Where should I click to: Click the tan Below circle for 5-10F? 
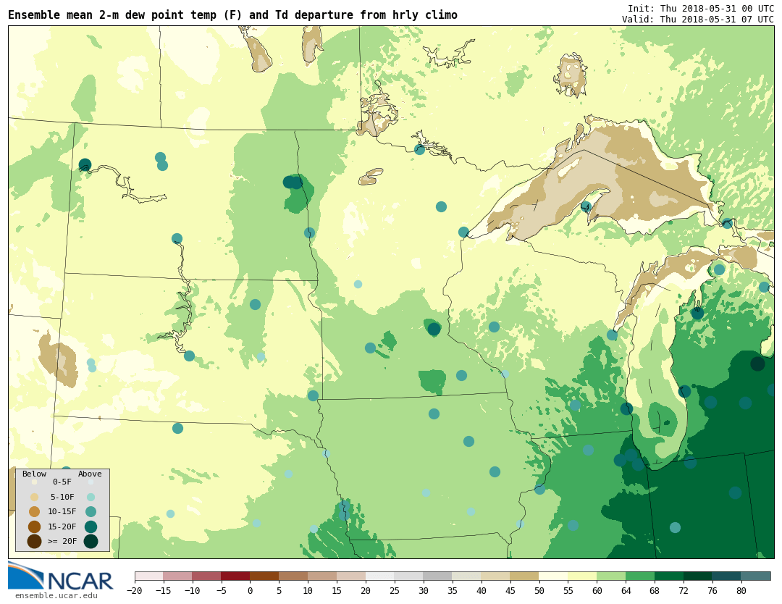click(34, 498)
